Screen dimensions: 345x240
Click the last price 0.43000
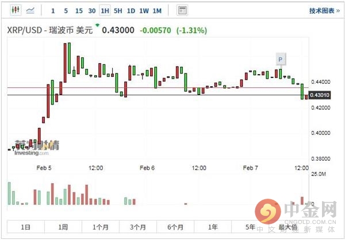[118, 30]
